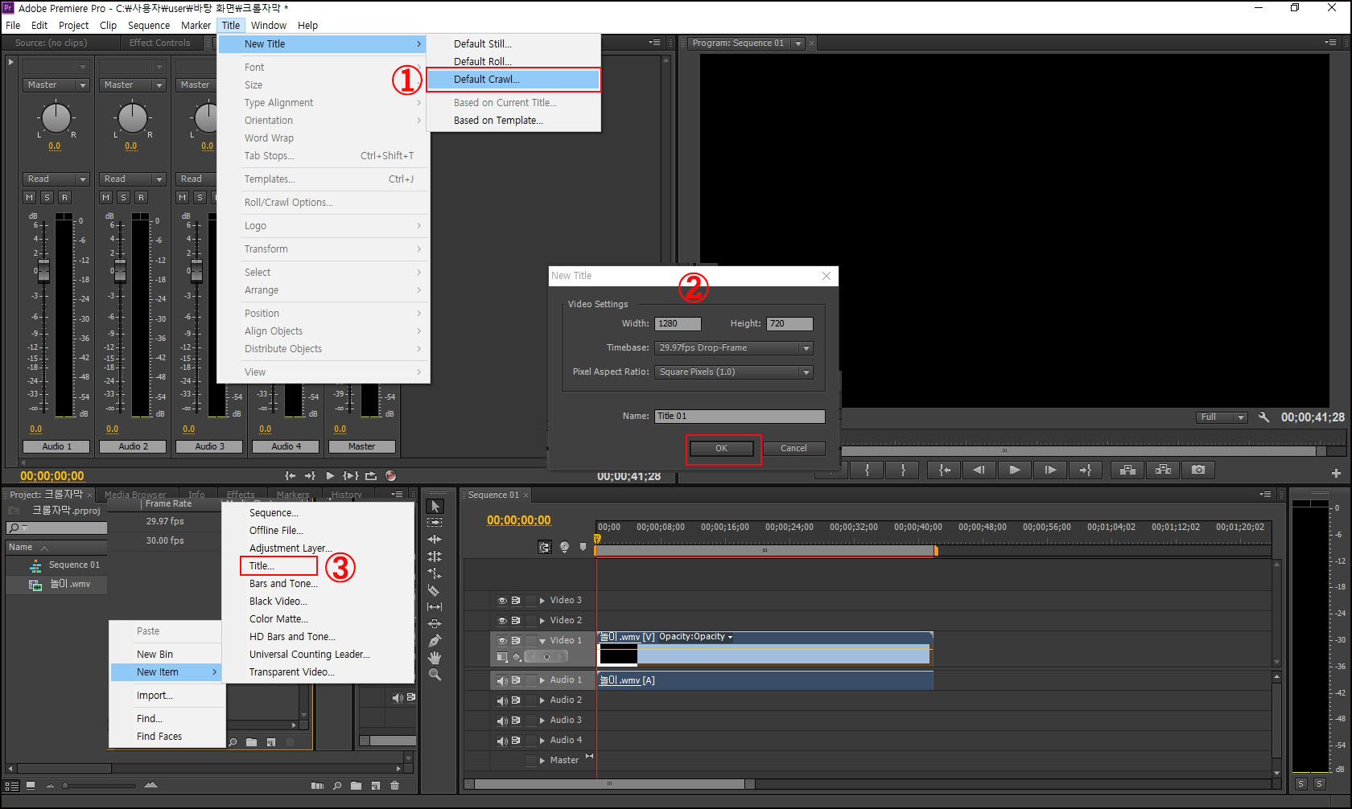The height and width of the screenshot is (809, 1352).
Task: Select the Hand tool
Action: tap(435, 658)
